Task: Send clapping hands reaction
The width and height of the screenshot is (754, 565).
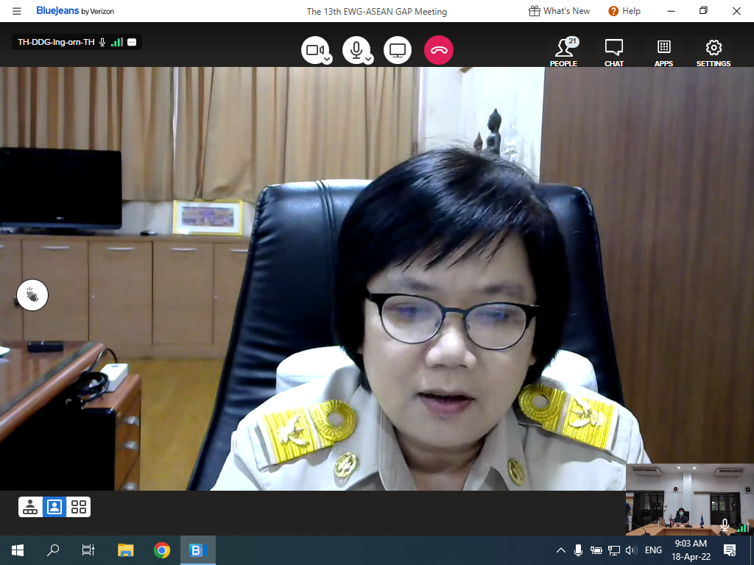Action: pos(32,295)
